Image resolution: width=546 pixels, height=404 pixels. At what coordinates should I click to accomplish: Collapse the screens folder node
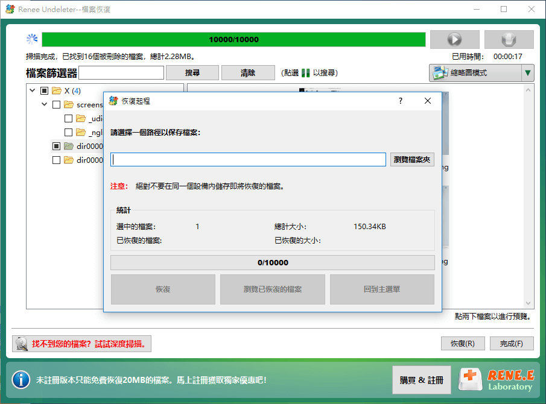pyautogui.click(x=45, y=104)
